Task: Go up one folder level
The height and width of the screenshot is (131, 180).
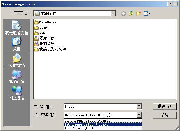Action: 131,13
